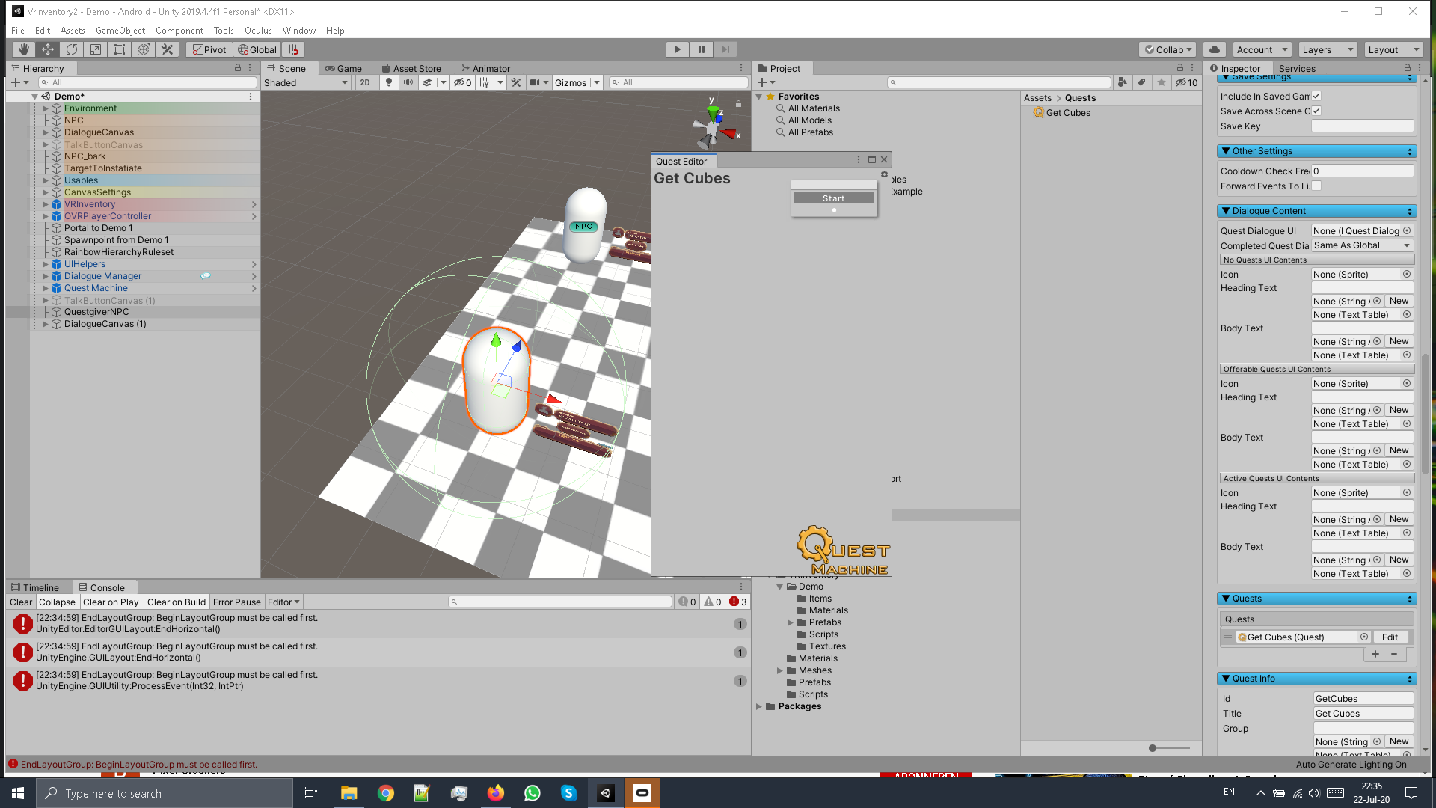Screen dimensions: 1436x808
Task: Open Editor dropdown in Console
Action: pyautogui.click(x=283, y=602)
